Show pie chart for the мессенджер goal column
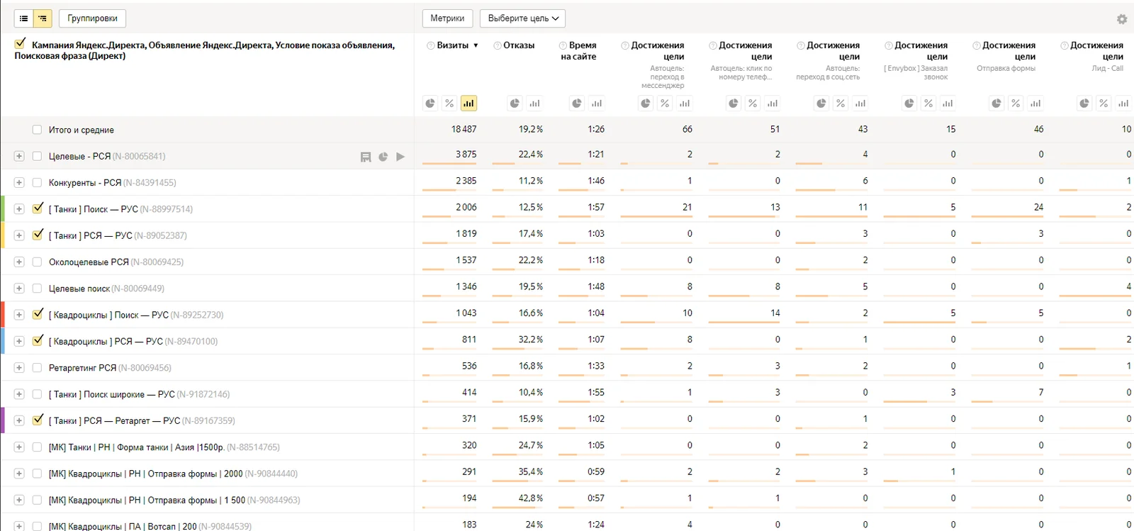 pyautogui.click(x=646, y=104)
